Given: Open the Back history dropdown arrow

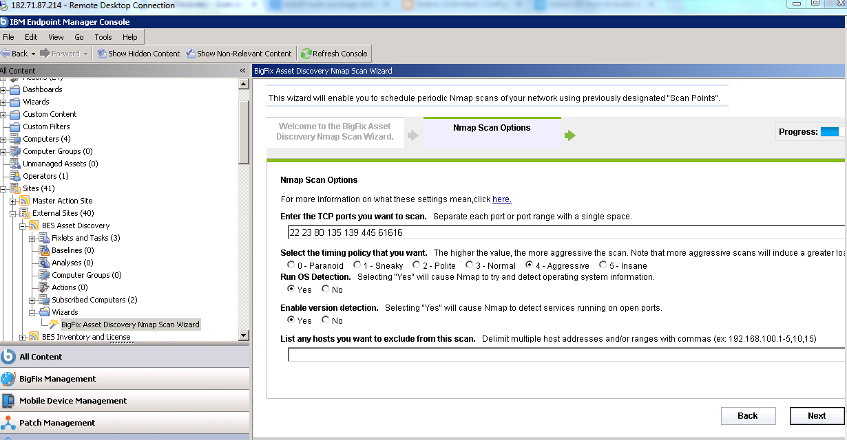Looking at the screenshot, I should [33, 54].
